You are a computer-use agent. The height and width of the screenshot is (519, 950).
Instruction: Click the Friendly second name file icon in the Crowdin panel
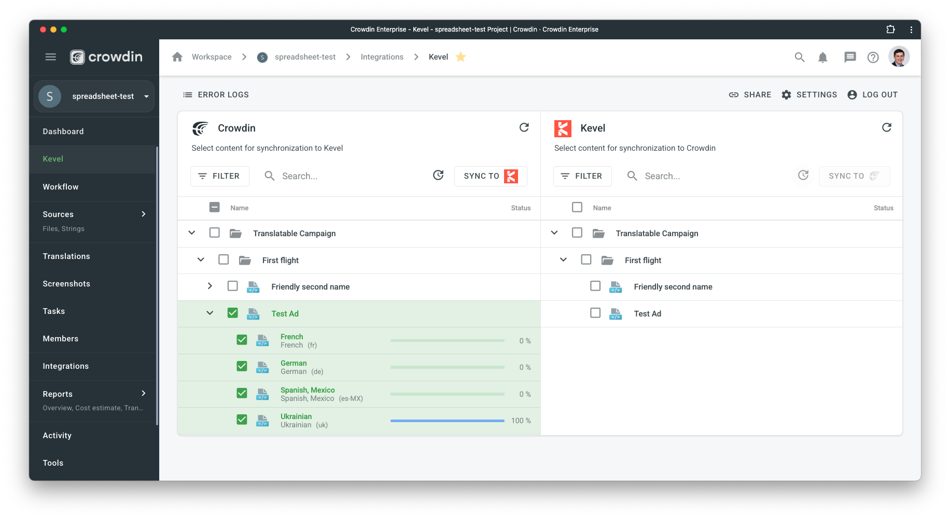tap(253, 287)
